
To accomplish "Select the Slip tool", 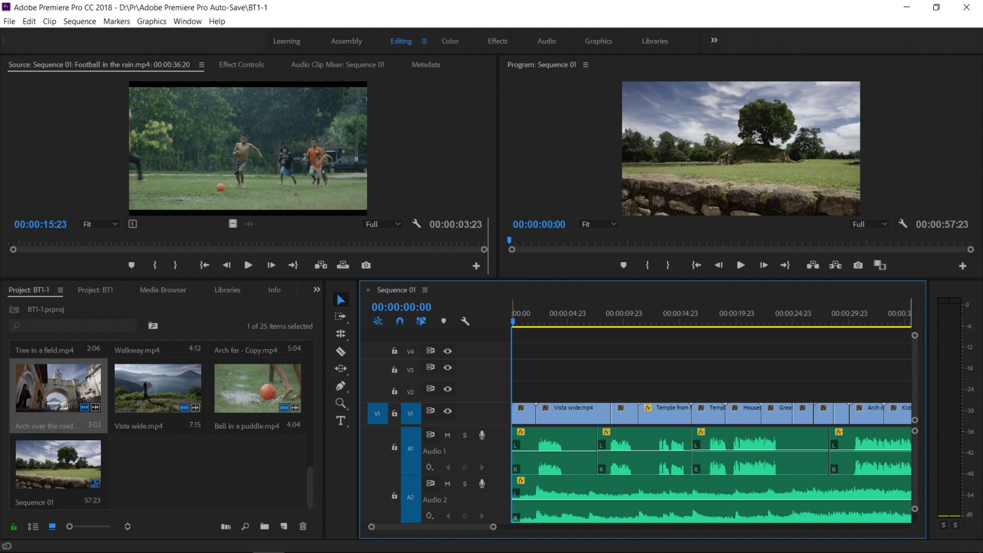I will 341,368.
